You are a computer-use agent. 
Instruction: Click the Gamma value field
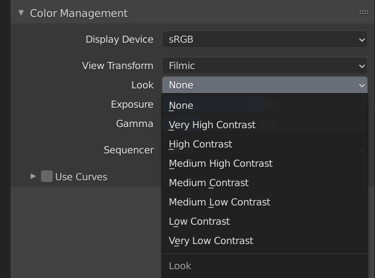264,123
